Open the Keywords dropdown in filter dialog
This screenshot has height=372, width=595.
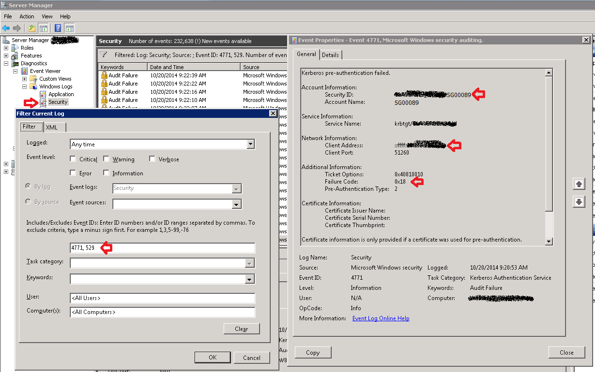point(250,279)
